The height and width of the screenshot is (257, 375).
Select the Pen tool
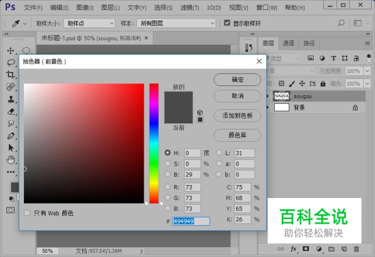coord(11,135)
